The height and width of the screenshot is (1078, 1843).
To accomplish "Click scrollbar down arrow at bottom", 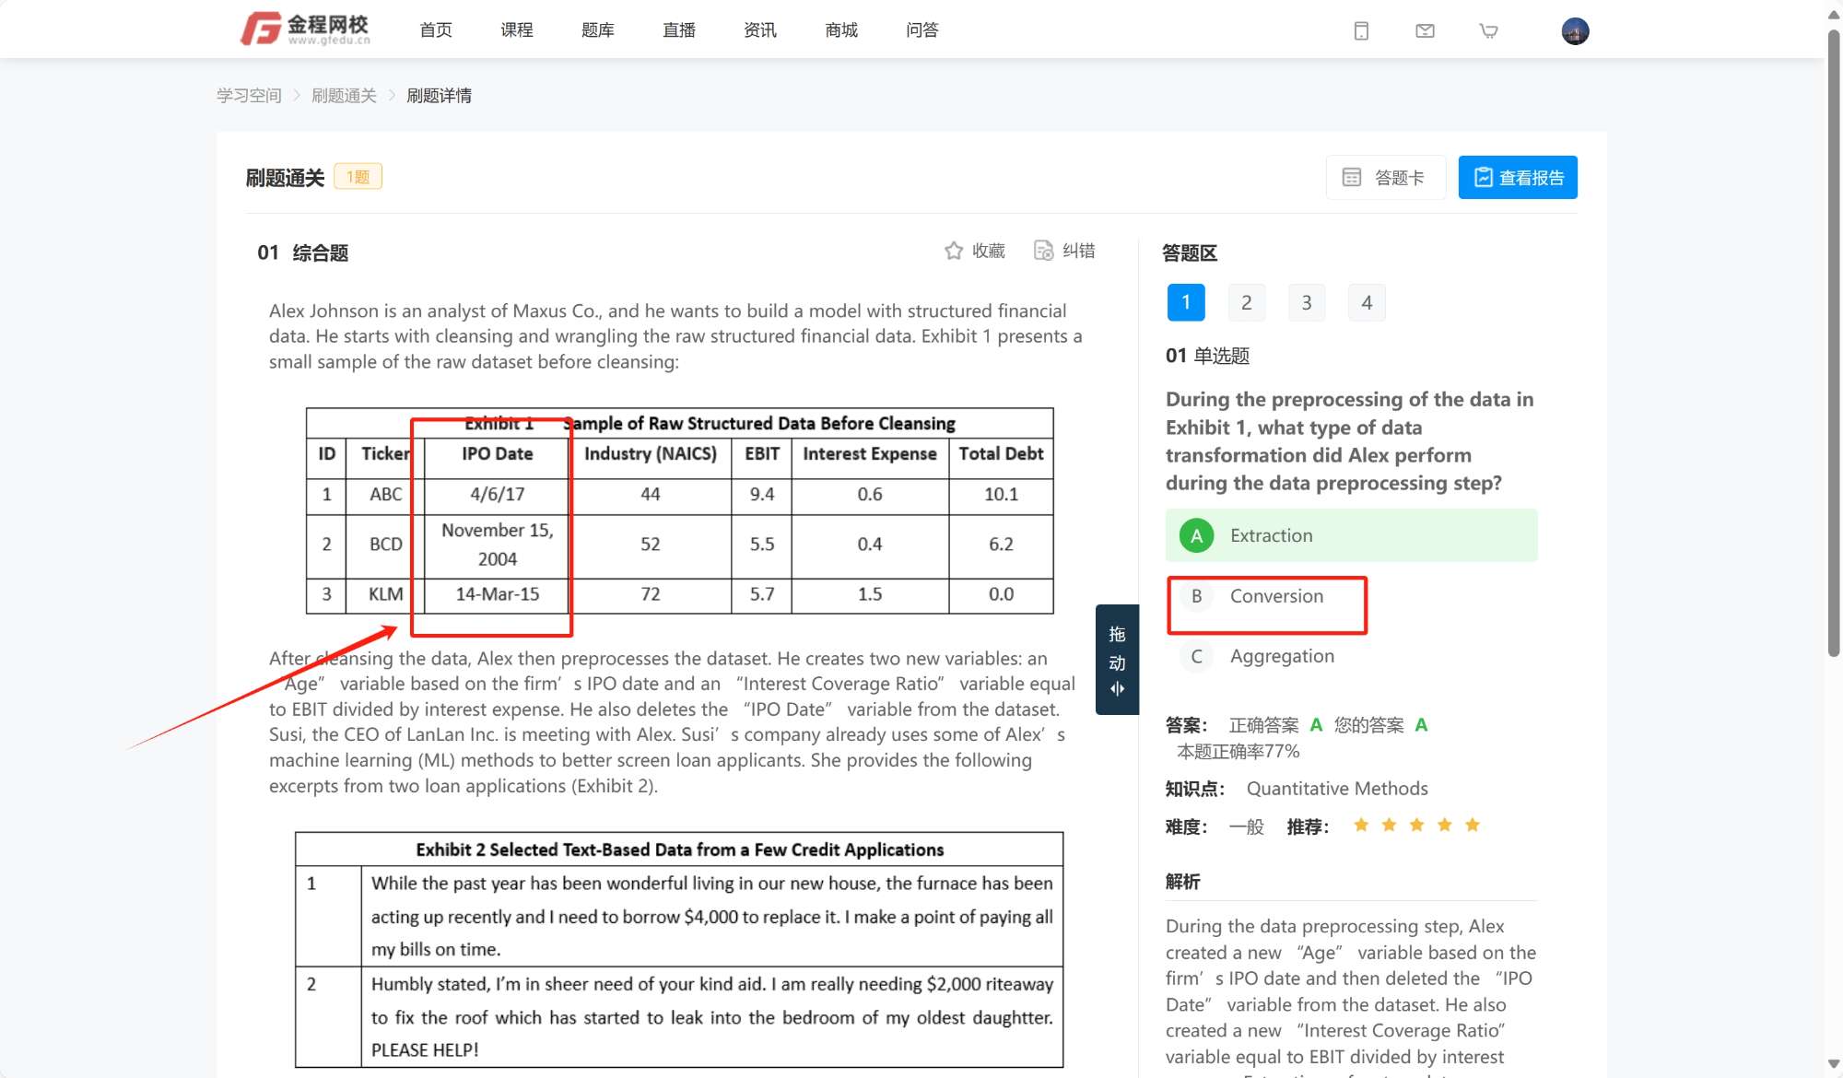I will [1833, 1064].
